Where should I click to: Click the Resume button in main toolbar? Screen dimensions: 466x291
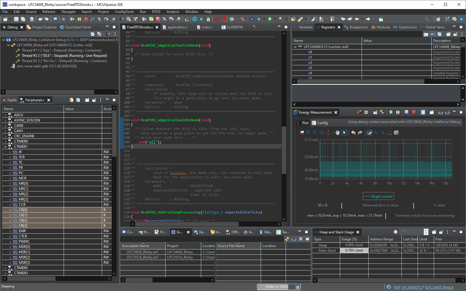click(x=72, y=19)
